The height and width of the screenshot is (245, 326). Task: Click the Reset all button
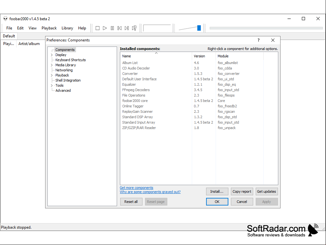pos(131,202)
